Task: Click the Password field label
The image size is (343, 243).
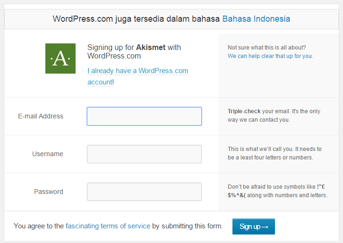Action: pos(48,192)
